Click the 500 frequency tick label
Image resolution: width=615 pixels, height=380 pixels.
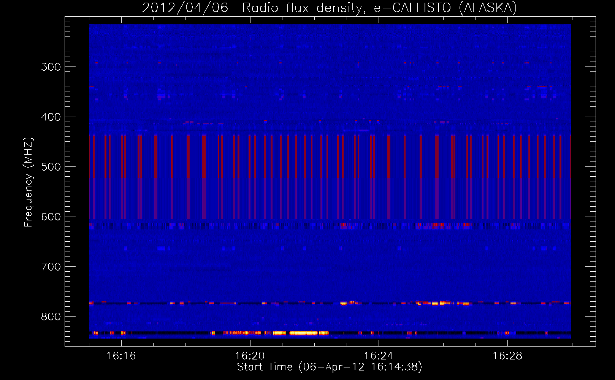click(x=51, y=167)
